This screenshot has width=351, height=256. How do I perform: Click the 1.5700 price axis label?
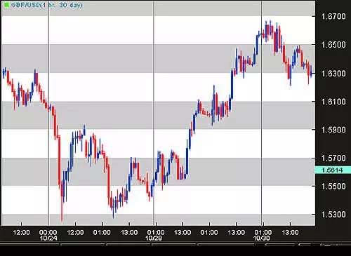coord(333,159)
